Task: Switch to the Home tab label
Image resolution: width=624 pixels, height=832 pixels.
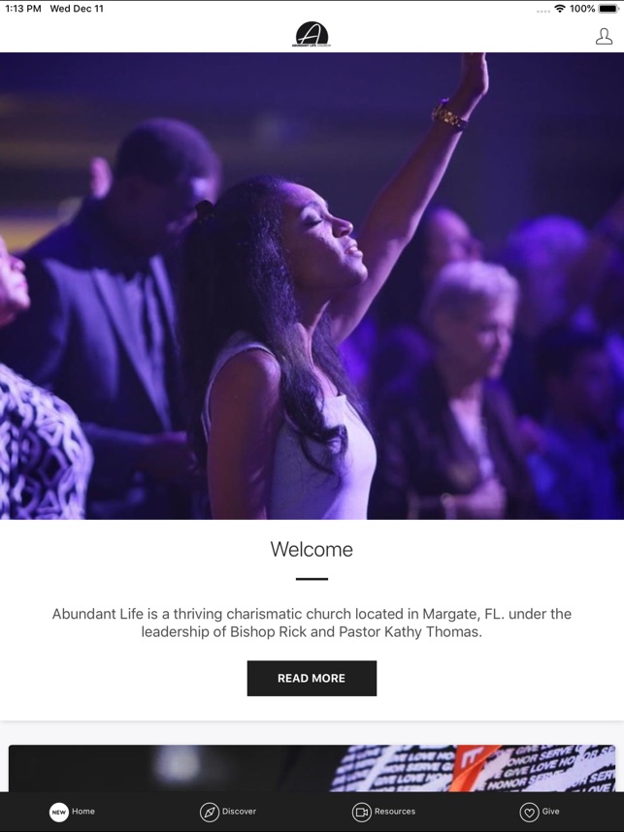Action: (x=83, y=812)
